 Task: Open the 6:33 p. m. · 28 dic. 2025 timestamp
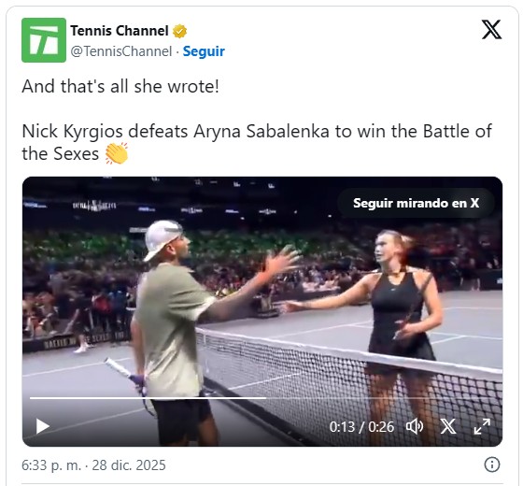tap(93, 465)
